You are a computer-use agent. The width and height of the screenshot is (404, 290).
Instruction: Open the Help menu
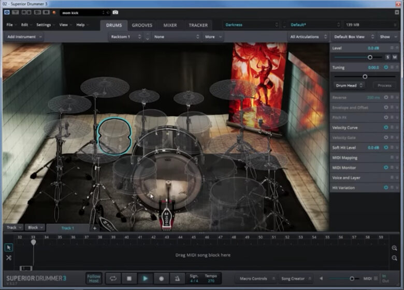tap(82, 25)
